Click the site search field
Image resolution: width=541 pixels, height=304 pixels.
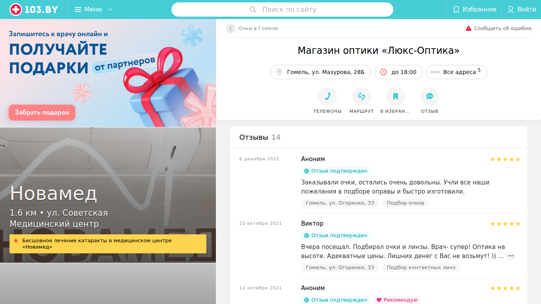pos(282,9)
